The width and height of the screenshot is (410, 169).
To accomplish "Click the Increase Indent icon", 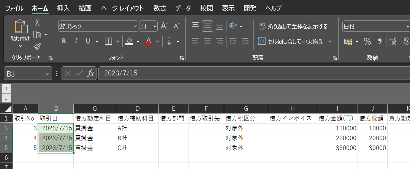I will 245,41.
